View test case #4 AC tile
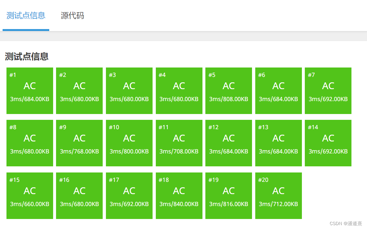Viewport: 367px width, 229px height. (x=179, y=91)
